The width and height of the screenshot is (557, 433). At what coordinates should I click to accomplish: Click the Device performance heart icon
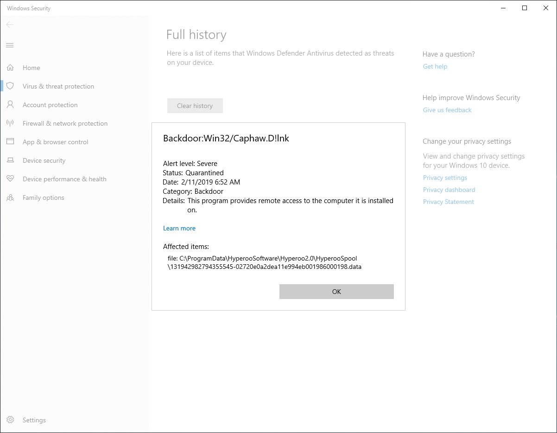(x=10, y=179)
